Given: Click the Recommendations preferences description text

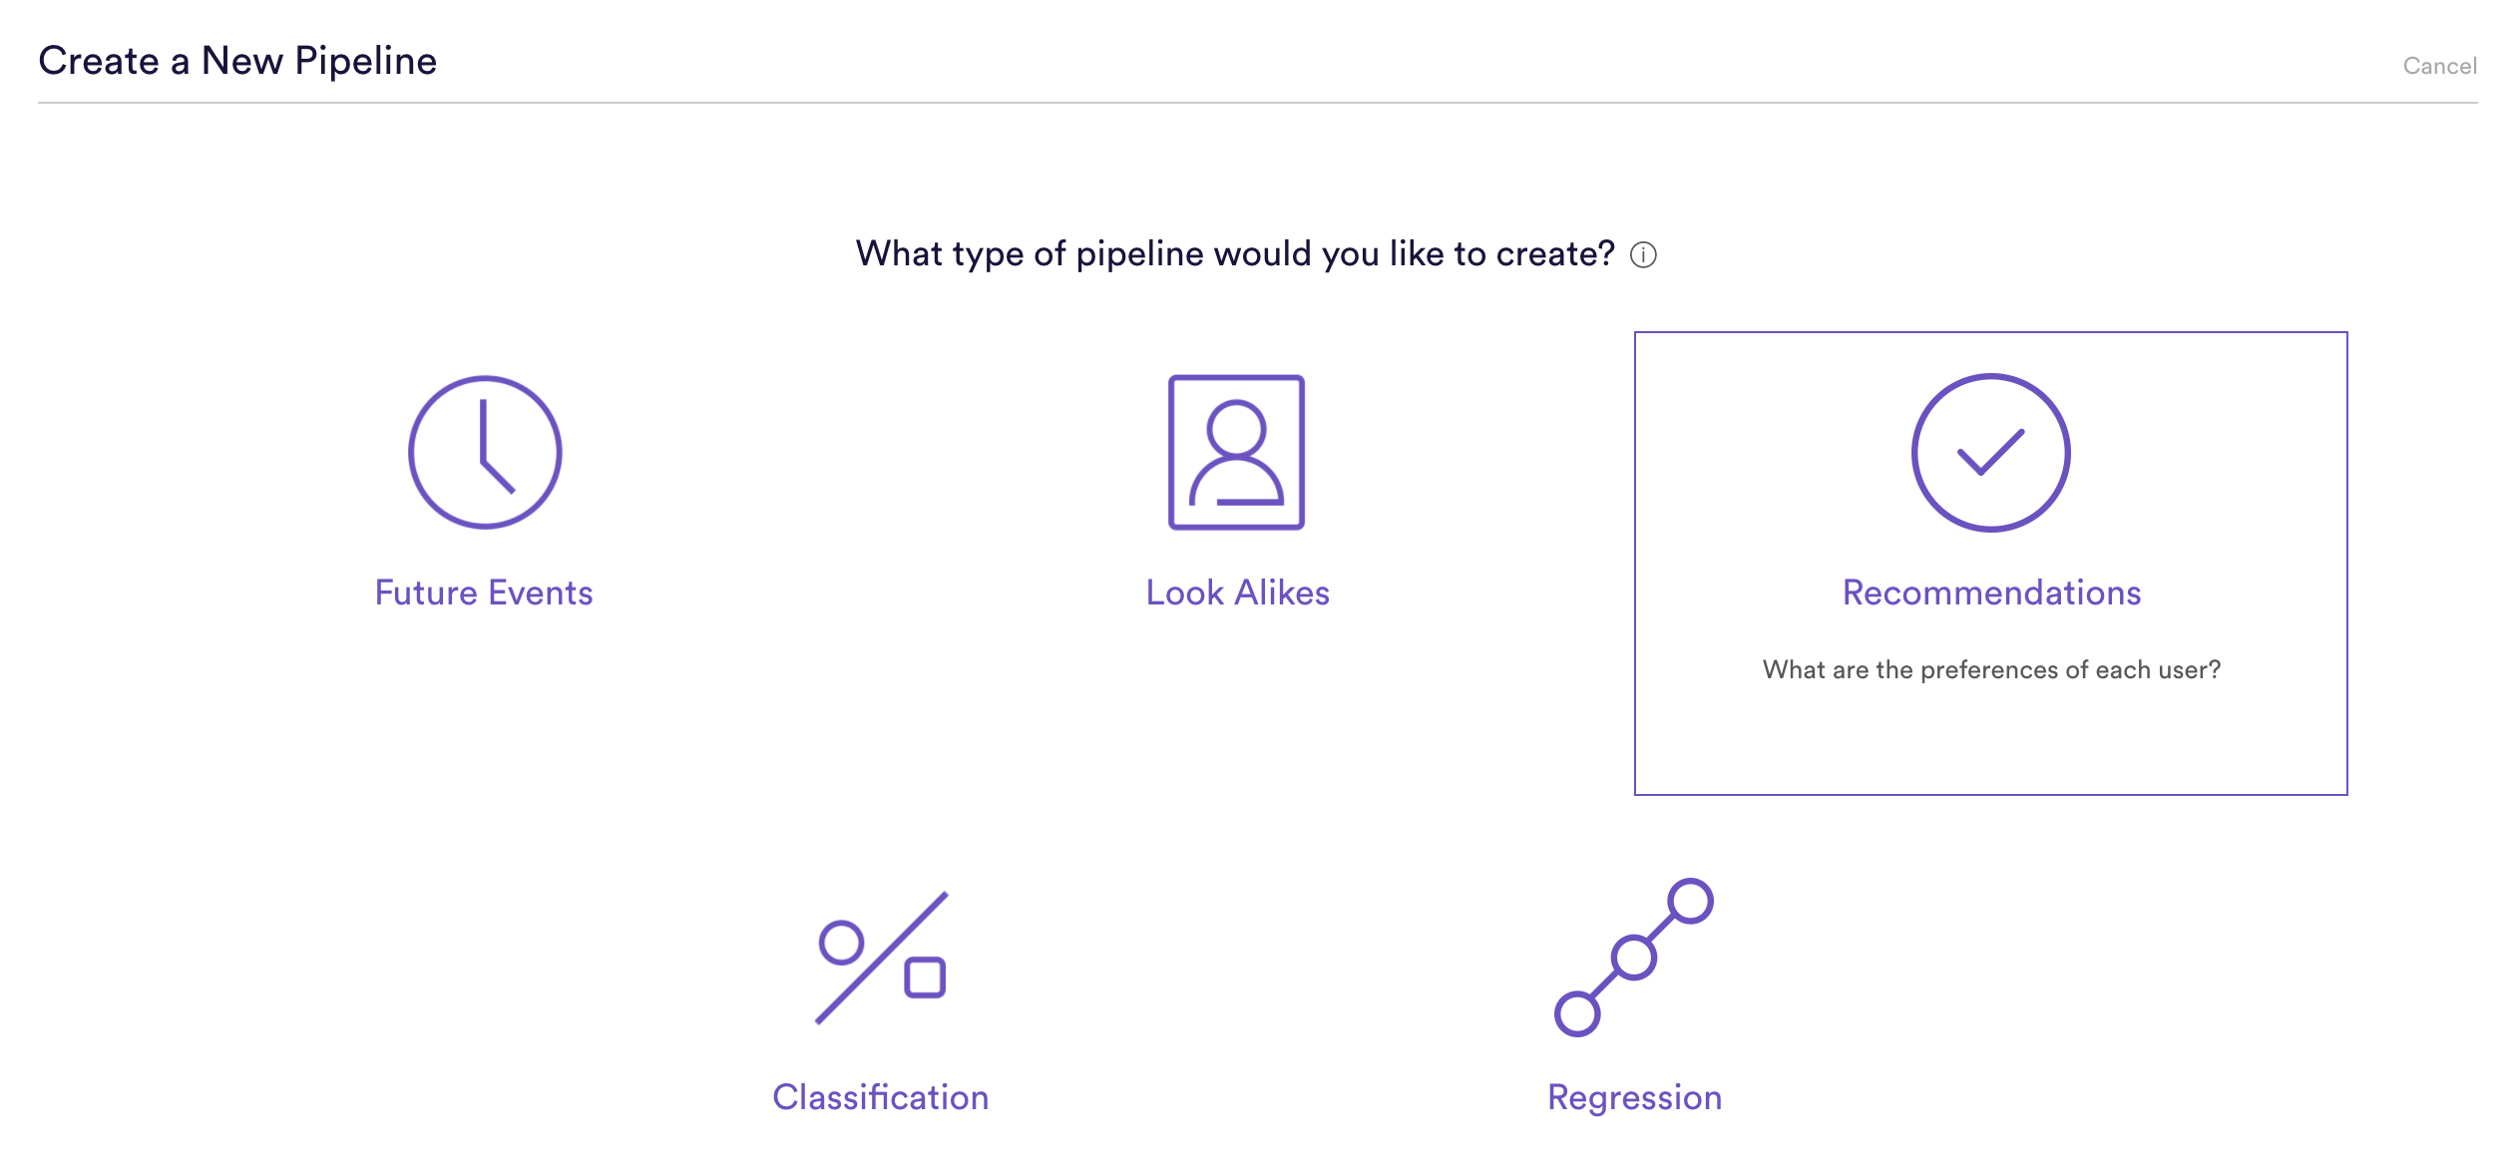Looking at the screenshot, I should (x=1991, y=669).
